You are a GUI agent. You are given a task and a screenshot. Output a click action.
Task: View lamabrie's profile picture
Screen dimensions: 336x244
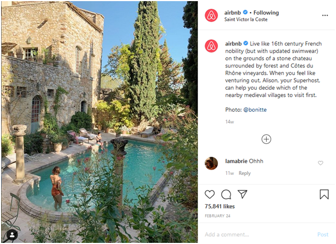coord(211,163)
